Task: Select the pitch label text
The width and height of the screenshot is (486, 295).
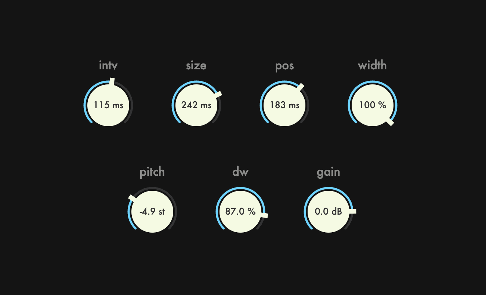Action: (x=152, y=172)
